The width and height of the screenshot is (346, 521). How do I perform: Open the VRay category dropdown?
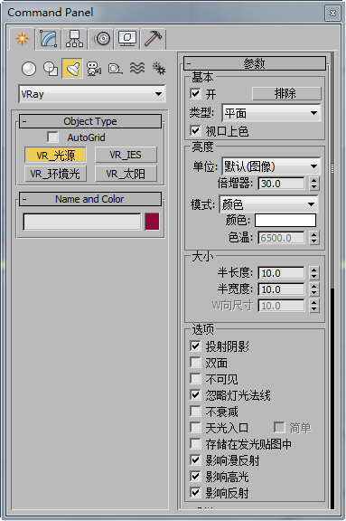(92, 94)
